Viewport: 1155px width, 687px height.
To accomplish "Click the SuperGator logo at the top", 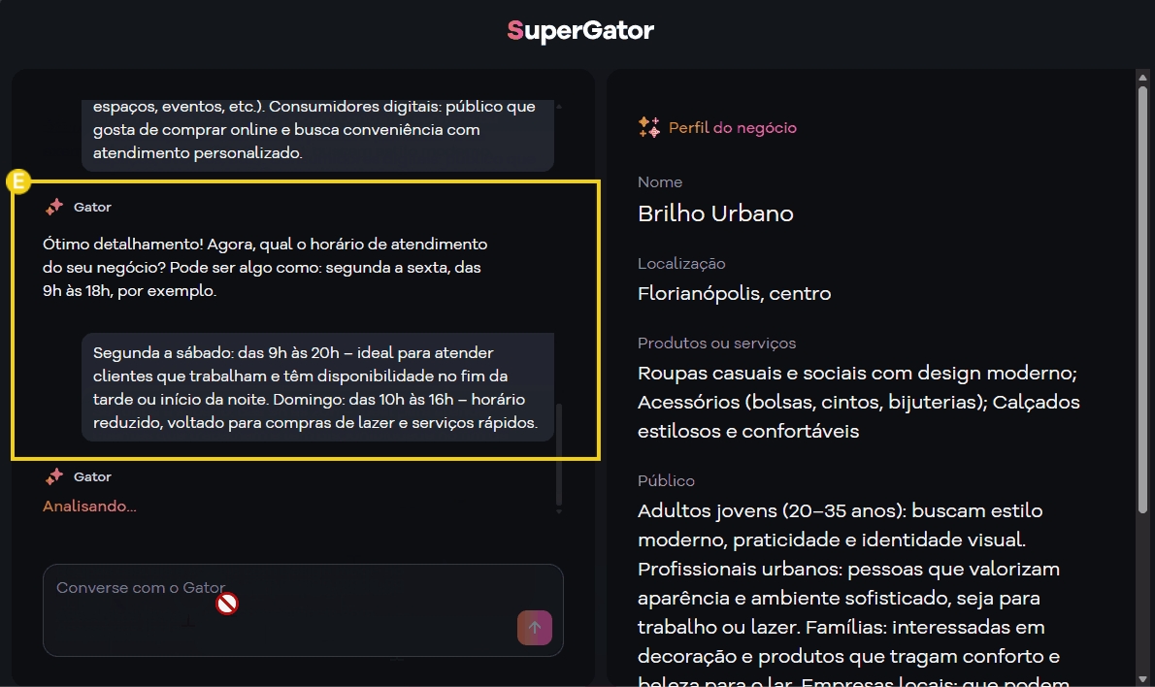I will tap(578, 30).
